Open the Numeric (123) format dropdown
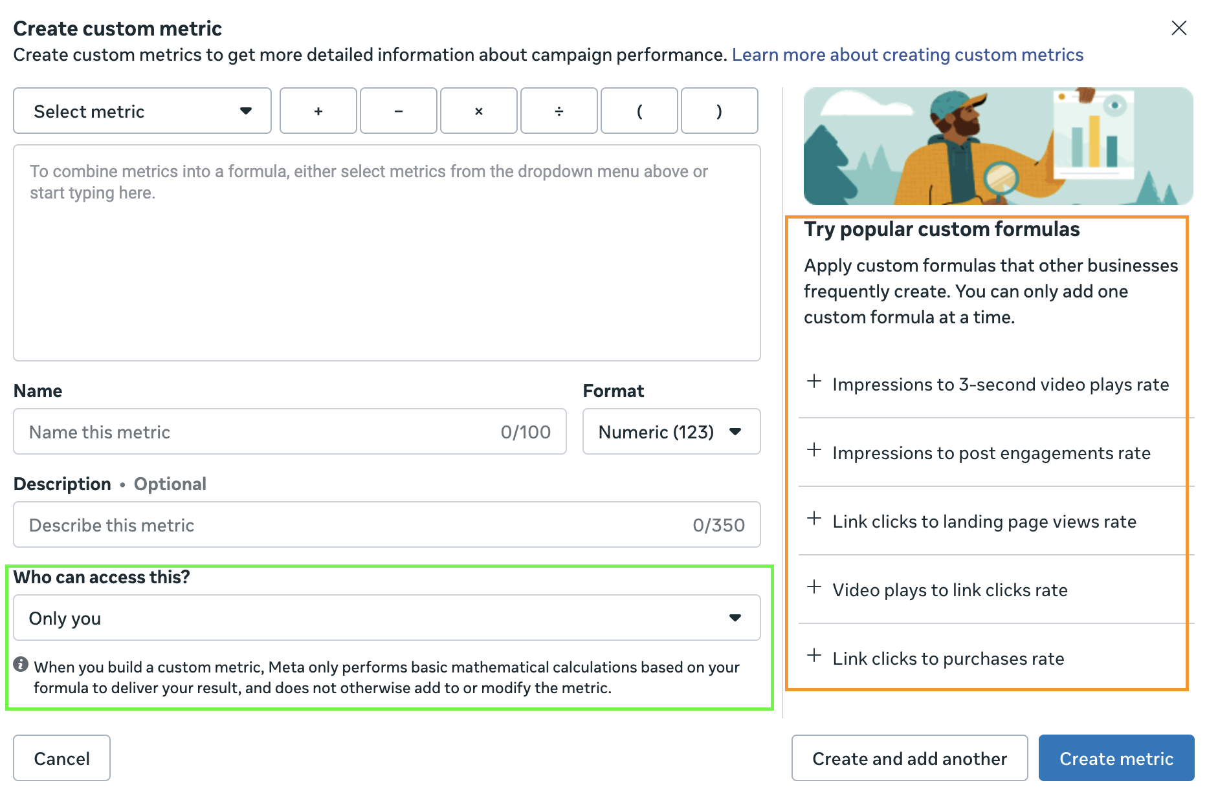1207x796 pixels. click(671, 432)
